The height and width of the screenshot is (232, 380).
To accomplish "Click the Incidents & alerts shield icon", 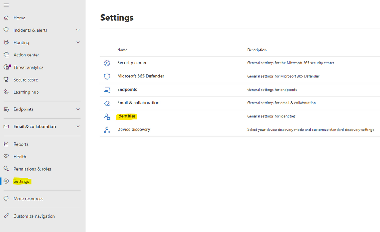I will (6, 30).
